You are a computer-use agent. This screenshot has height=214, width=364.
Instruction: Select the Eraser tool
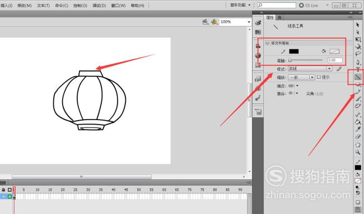[x=358, y=136]
